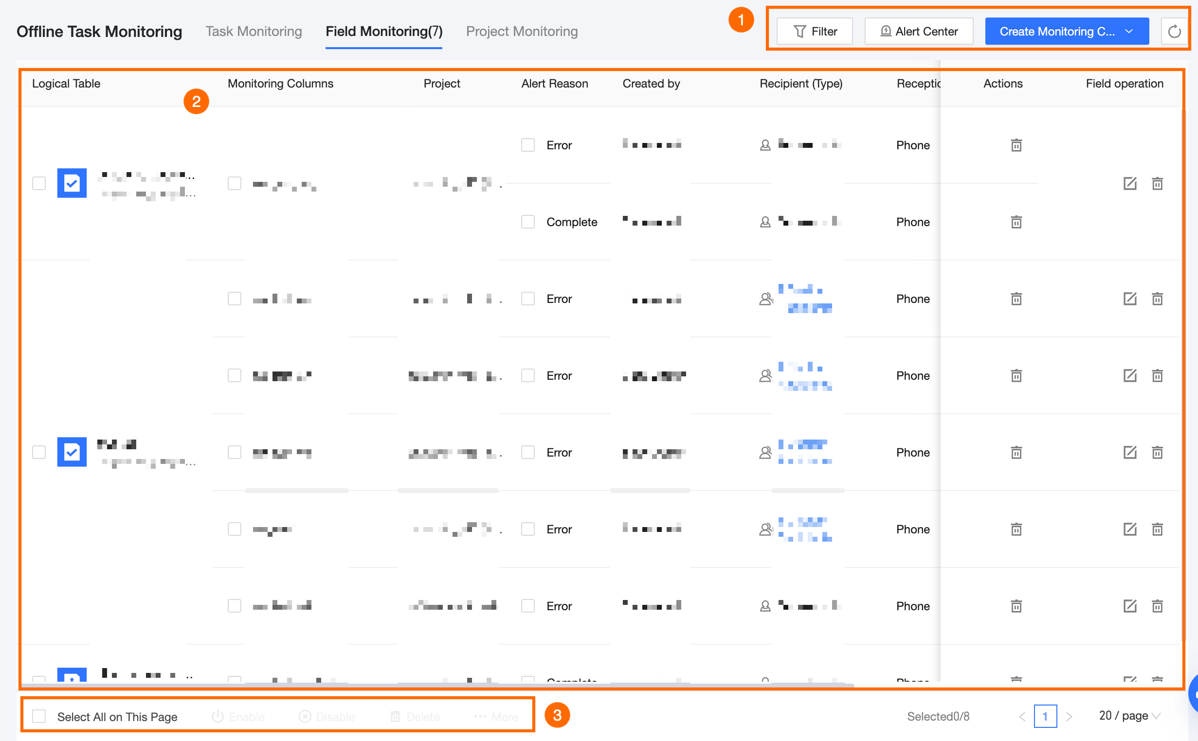Tick the first Error alert reason checkbox

coord(527,145)
